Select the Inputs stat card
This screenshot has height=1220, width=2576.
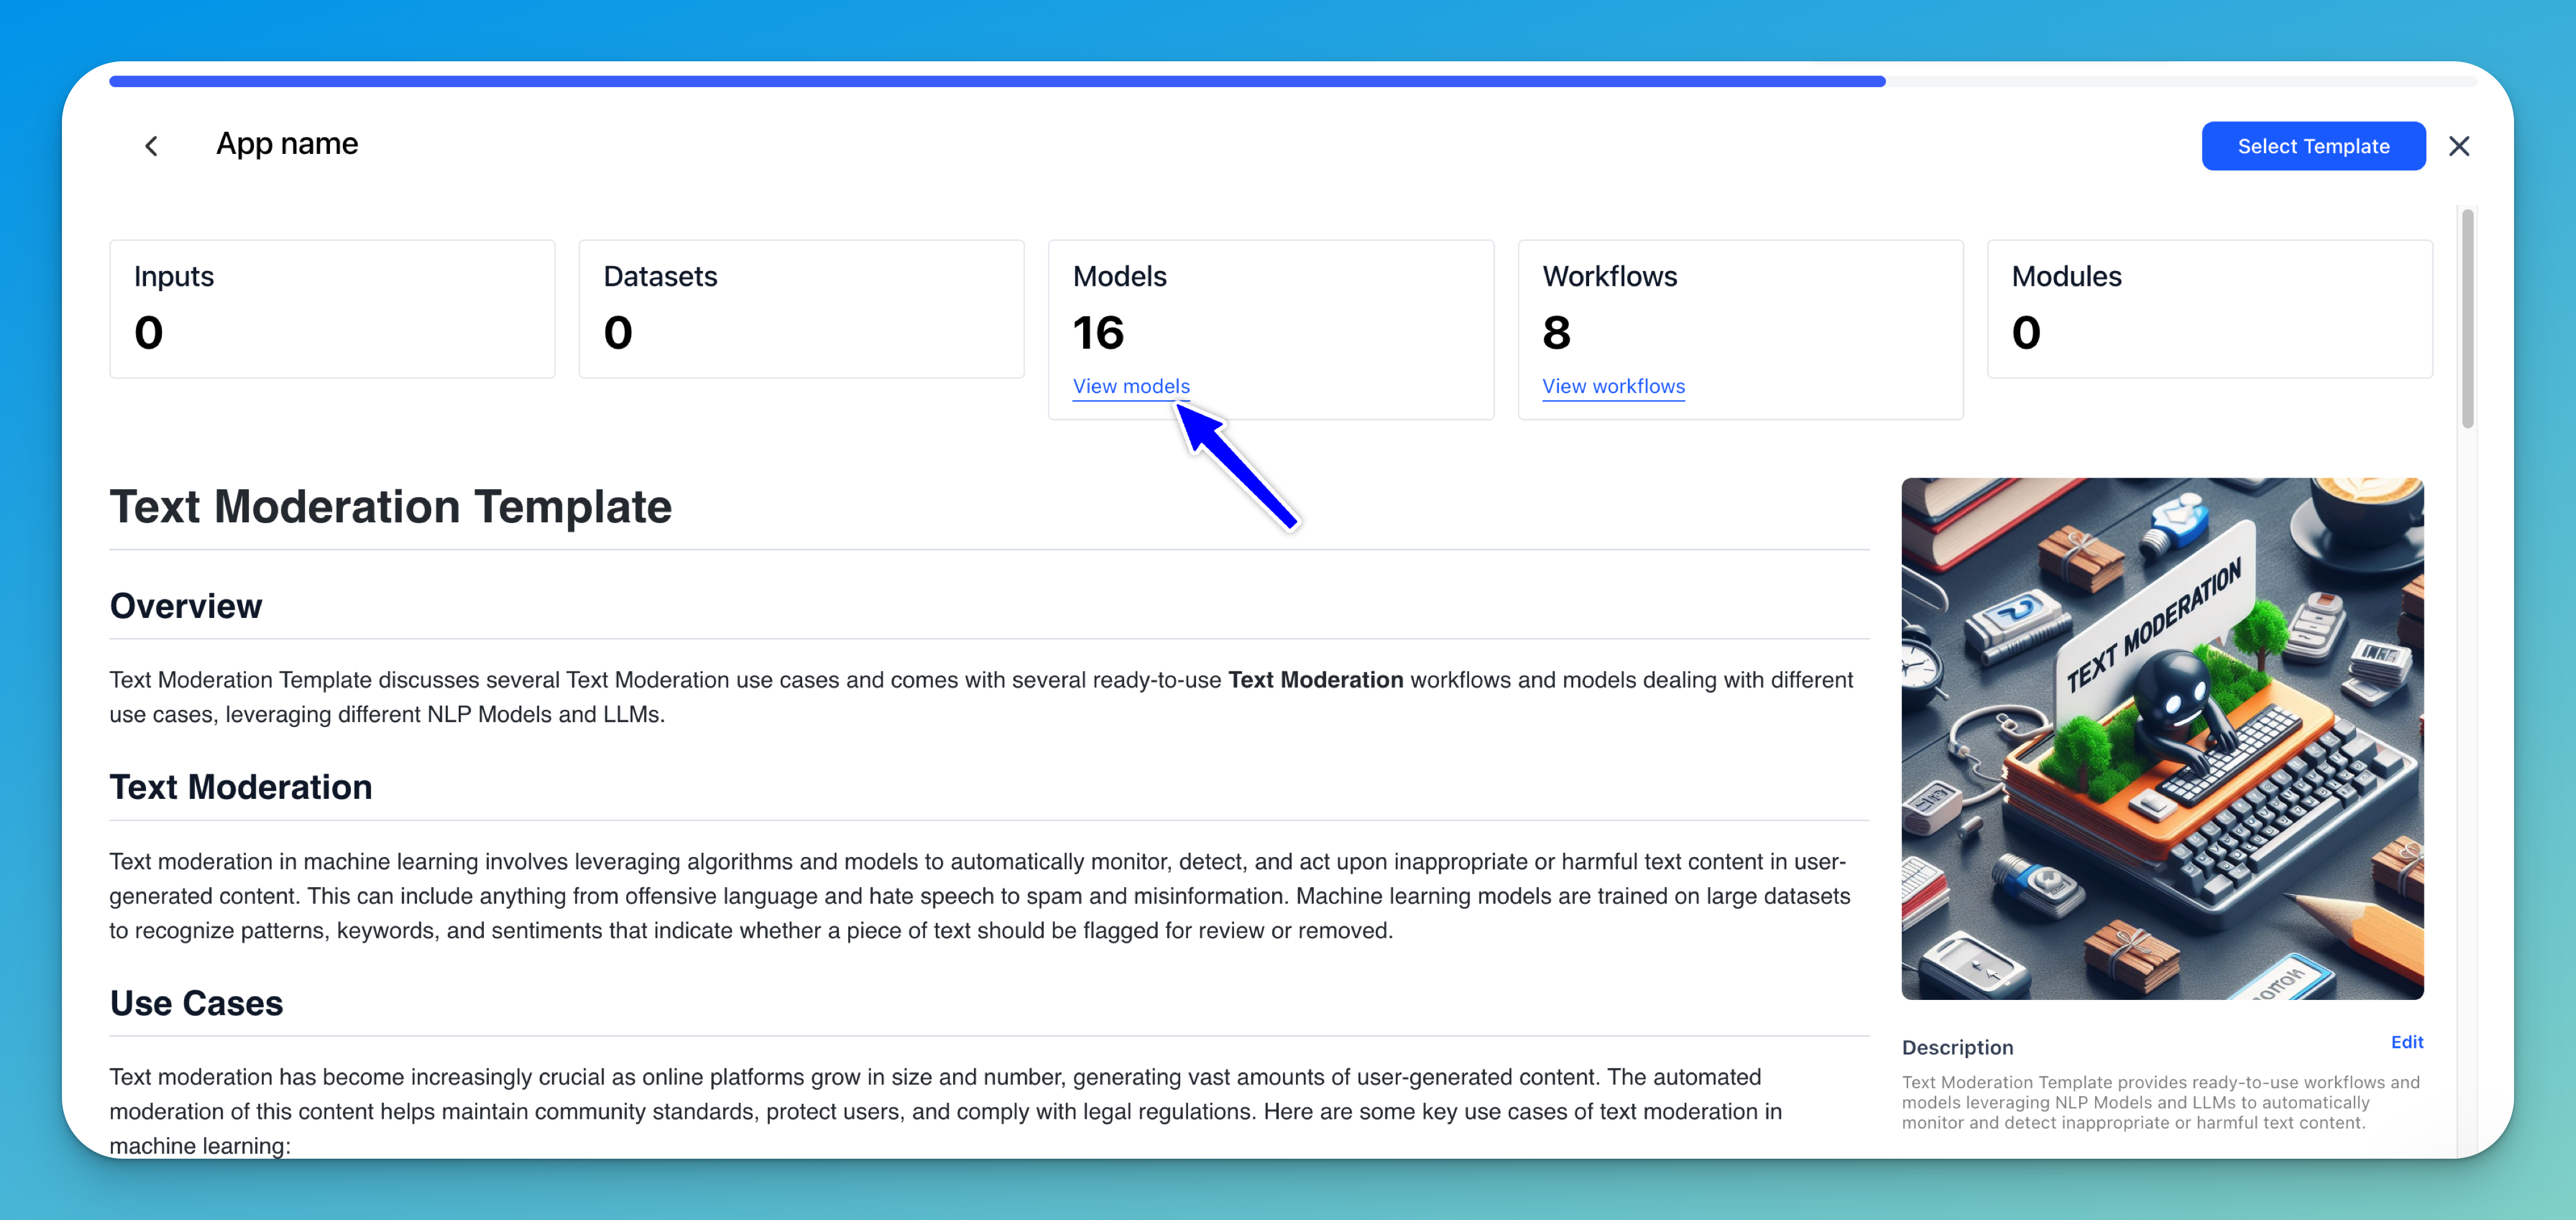coord(332,308)
